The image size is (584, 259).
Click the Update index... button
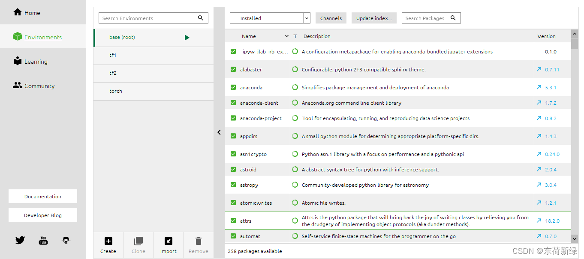[x=374, y=18]
